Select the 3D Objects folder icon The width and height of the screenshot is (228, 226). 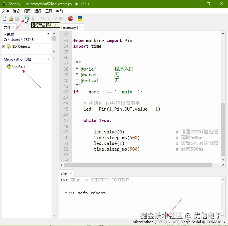[9, 47]
